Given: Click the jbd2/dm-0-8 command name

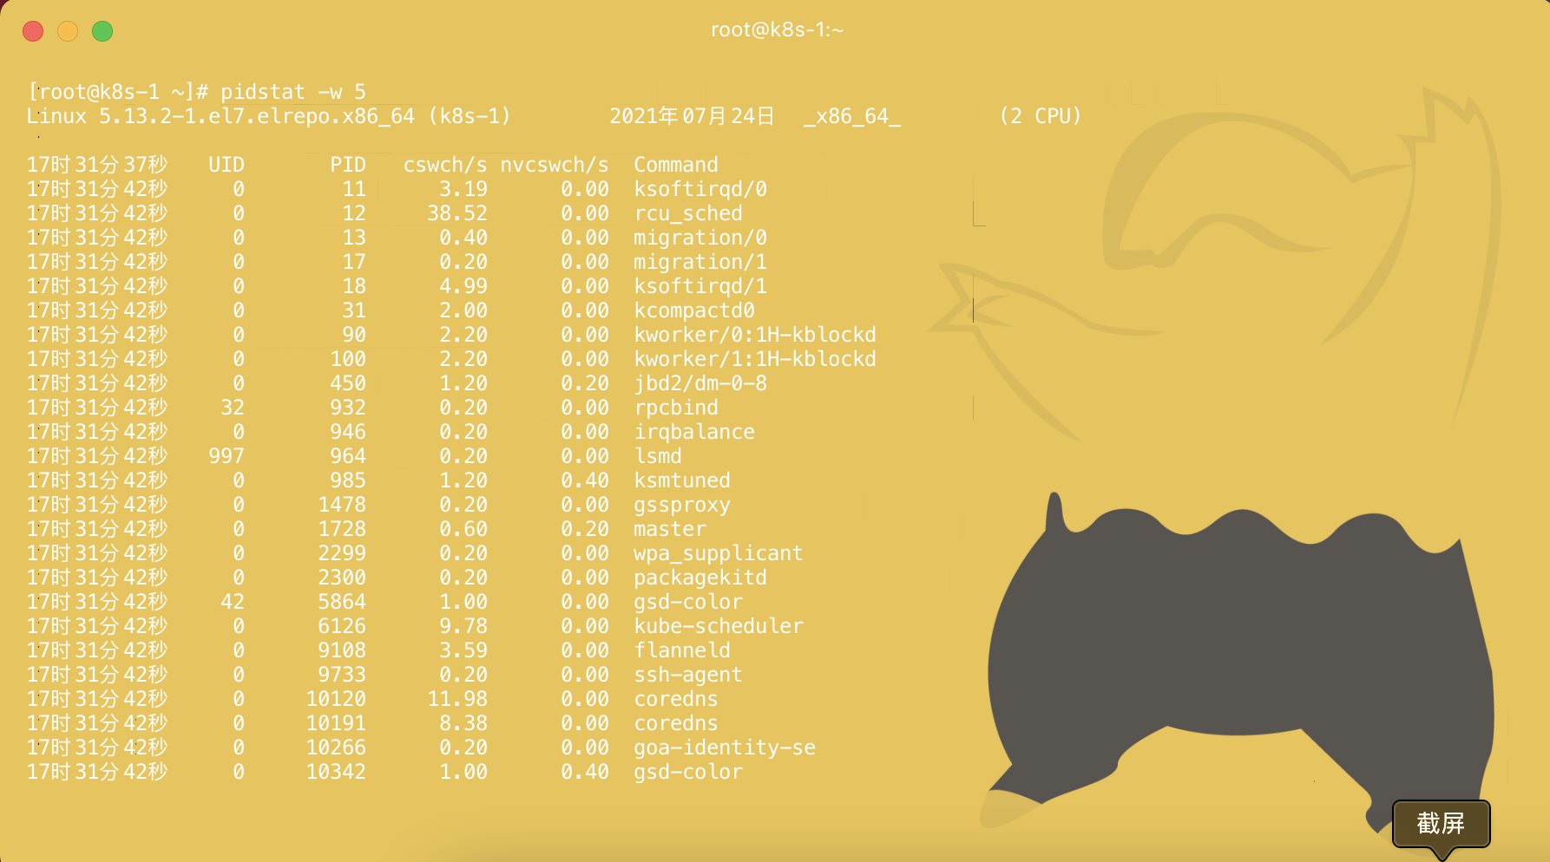Looking at the screenshot, I should point(700,383).
